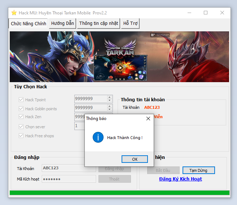Click the Mã Kích hoạt password field

point(69,179)
